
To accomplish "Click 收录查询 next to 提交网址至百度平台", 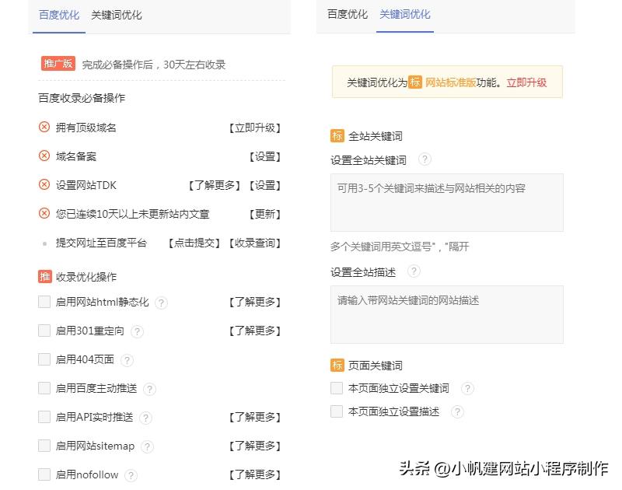I will (x=255, y=243).
